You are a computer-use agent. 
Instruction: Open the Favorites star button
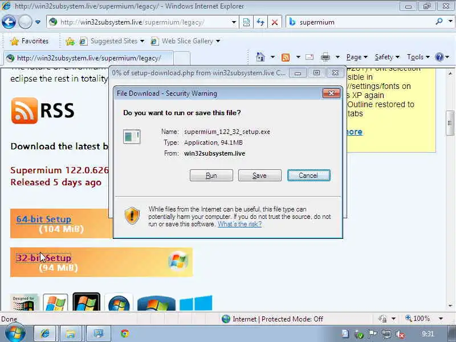(30, 41)
